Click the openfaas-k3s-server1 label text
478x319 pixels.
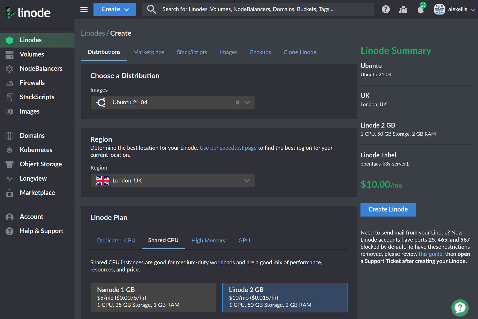pyautogui.click(x=385, y=164)
